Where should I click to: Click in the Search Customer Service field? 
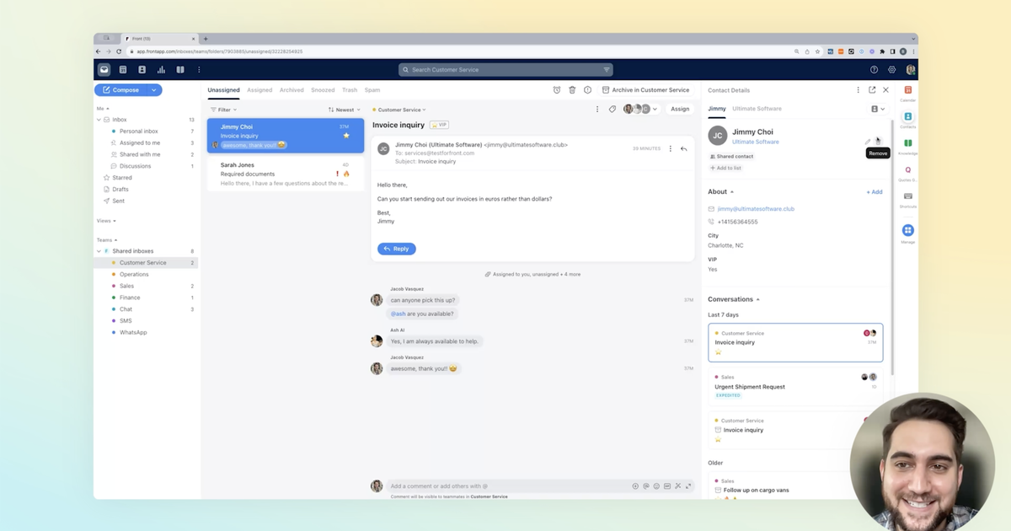click(505, 70)
